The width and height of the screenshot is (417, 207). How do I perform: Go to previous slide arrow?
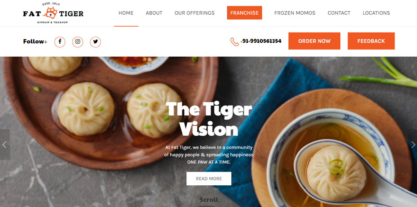tap(5, 145)
